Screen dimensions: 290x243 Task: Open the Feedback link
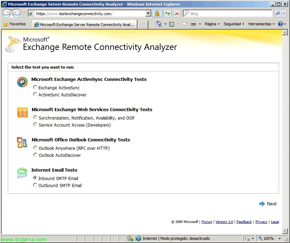(244, 222)
